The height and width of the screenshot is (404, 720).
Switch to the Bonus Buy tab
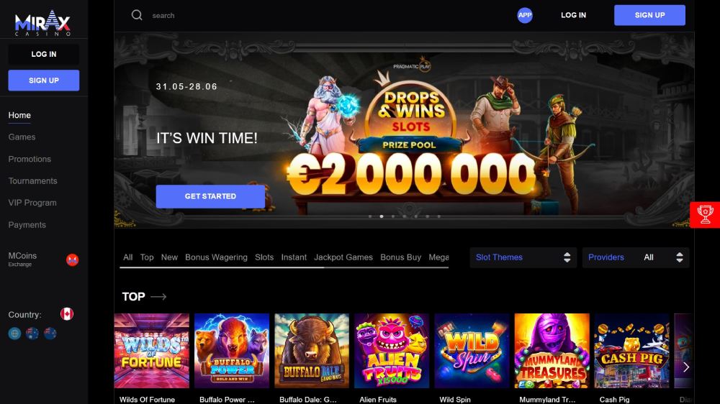[x=400, y=257]
